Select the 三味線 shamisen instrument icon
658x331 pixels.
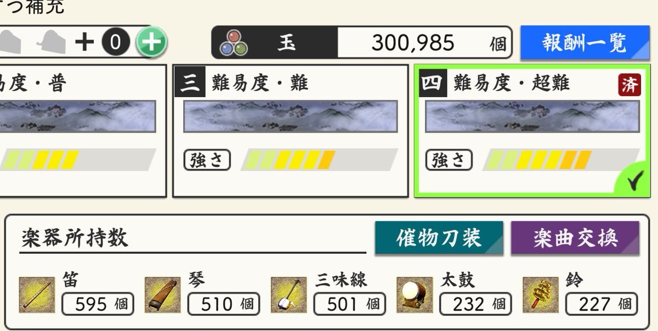point(289,295)
